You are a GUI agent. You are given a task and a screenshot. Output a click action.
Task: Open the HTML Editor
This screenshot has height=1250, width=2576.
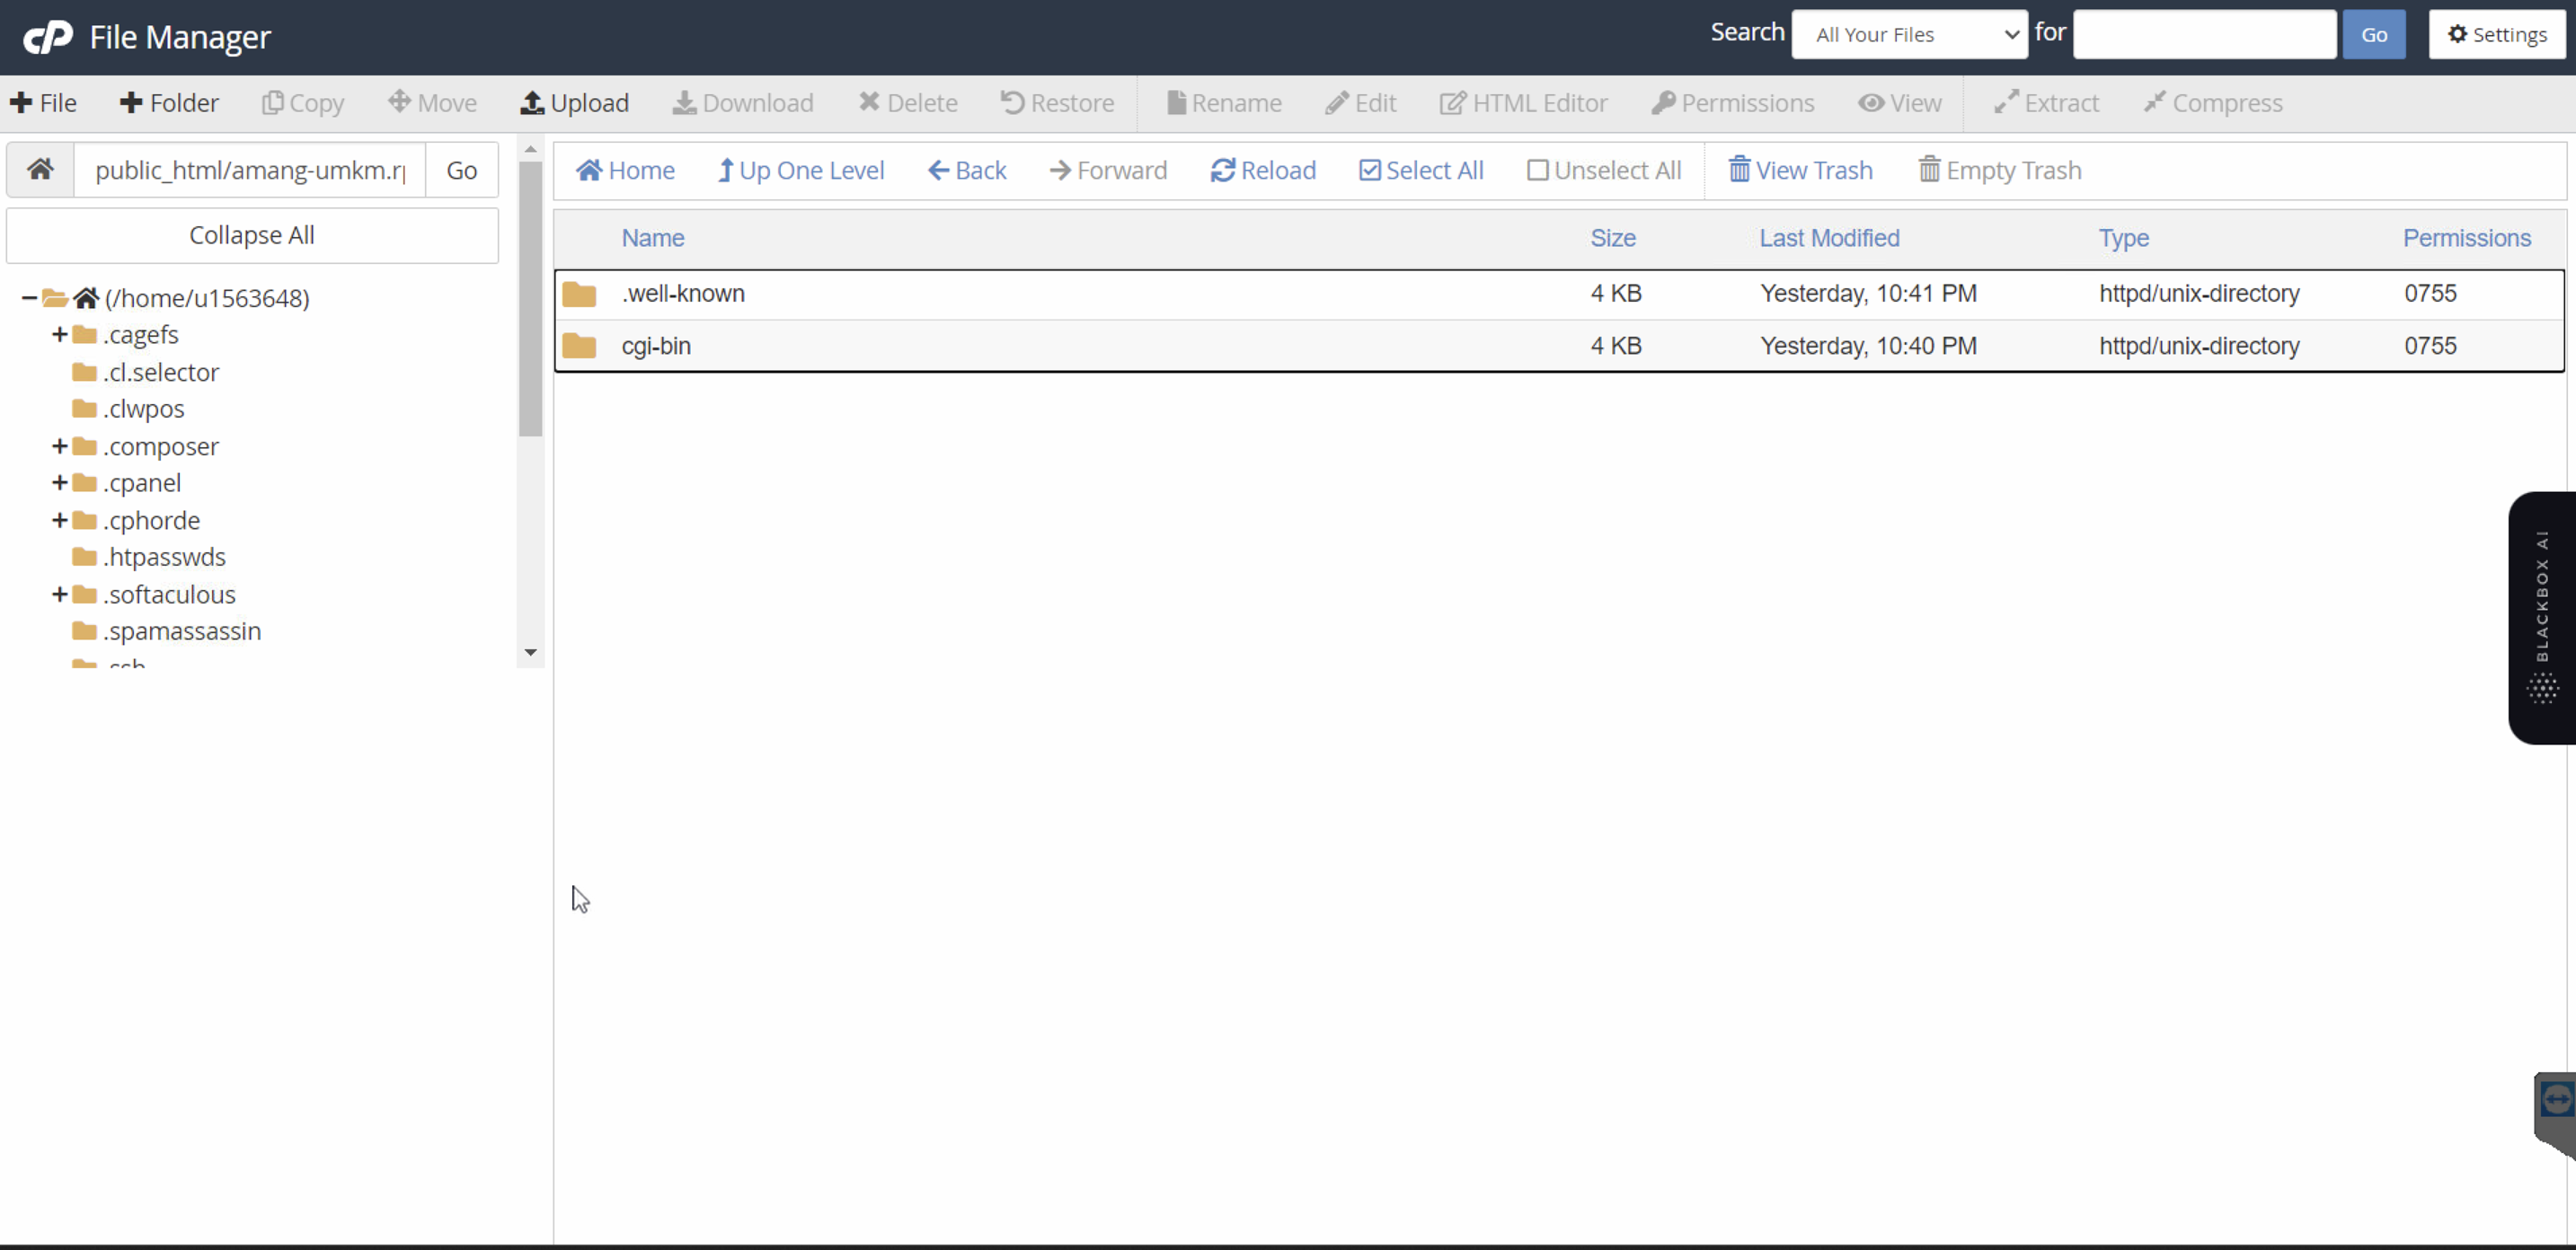pos(1523,103)
